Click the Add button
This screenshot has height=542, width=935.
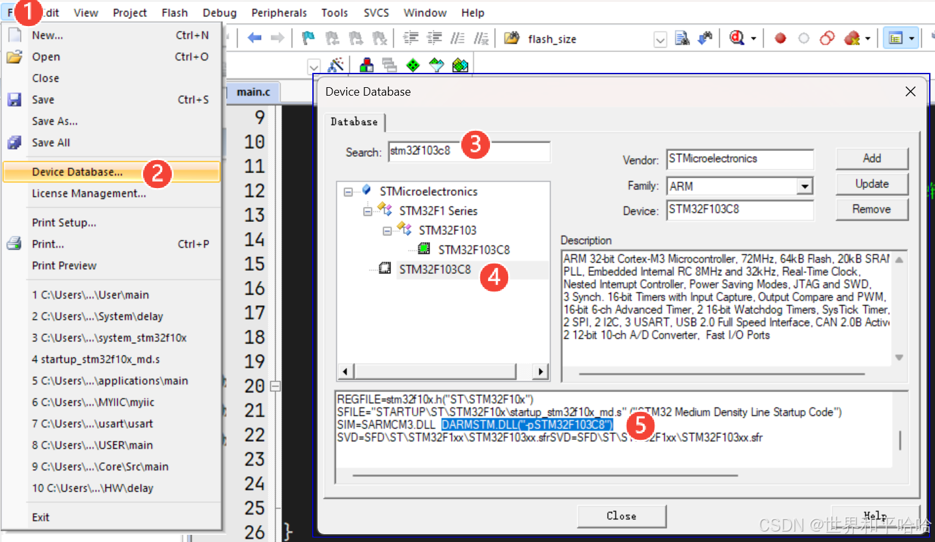(872, 158)
